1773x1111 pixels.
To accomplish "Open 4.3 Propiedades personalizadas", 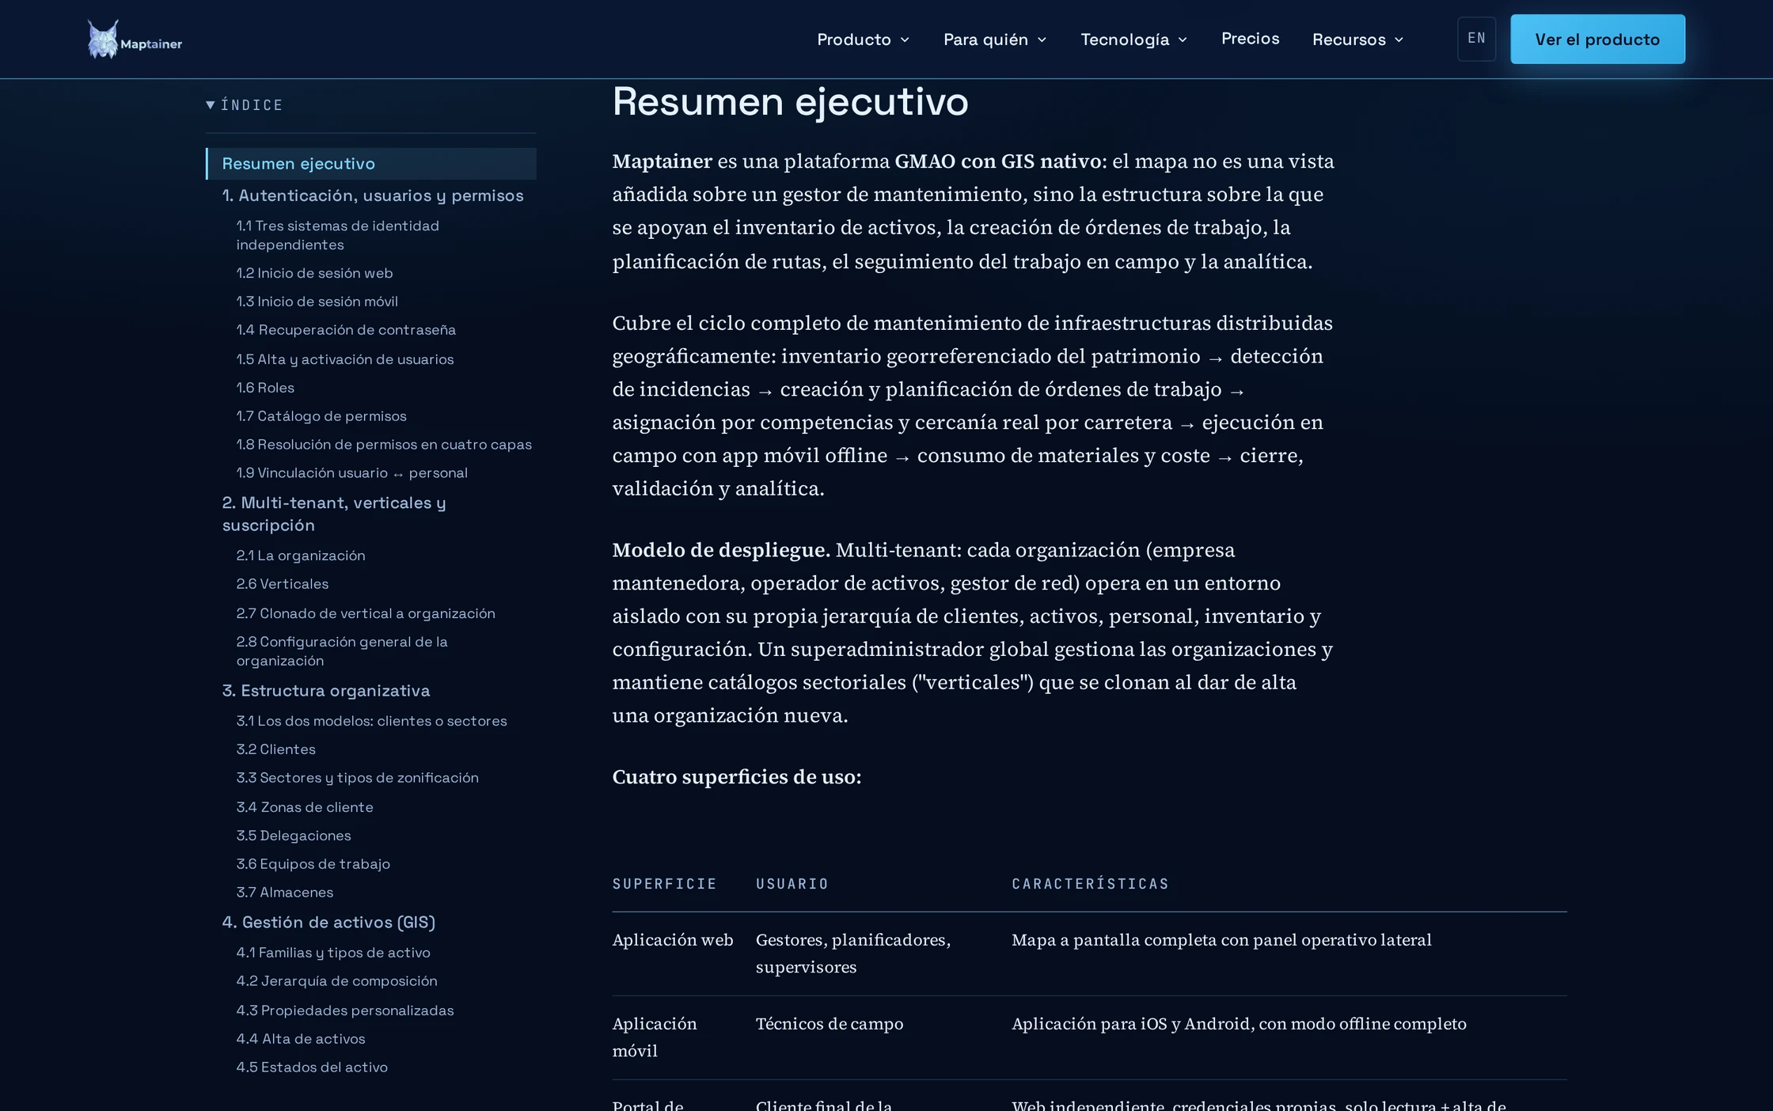I will tap(345, 1011).
